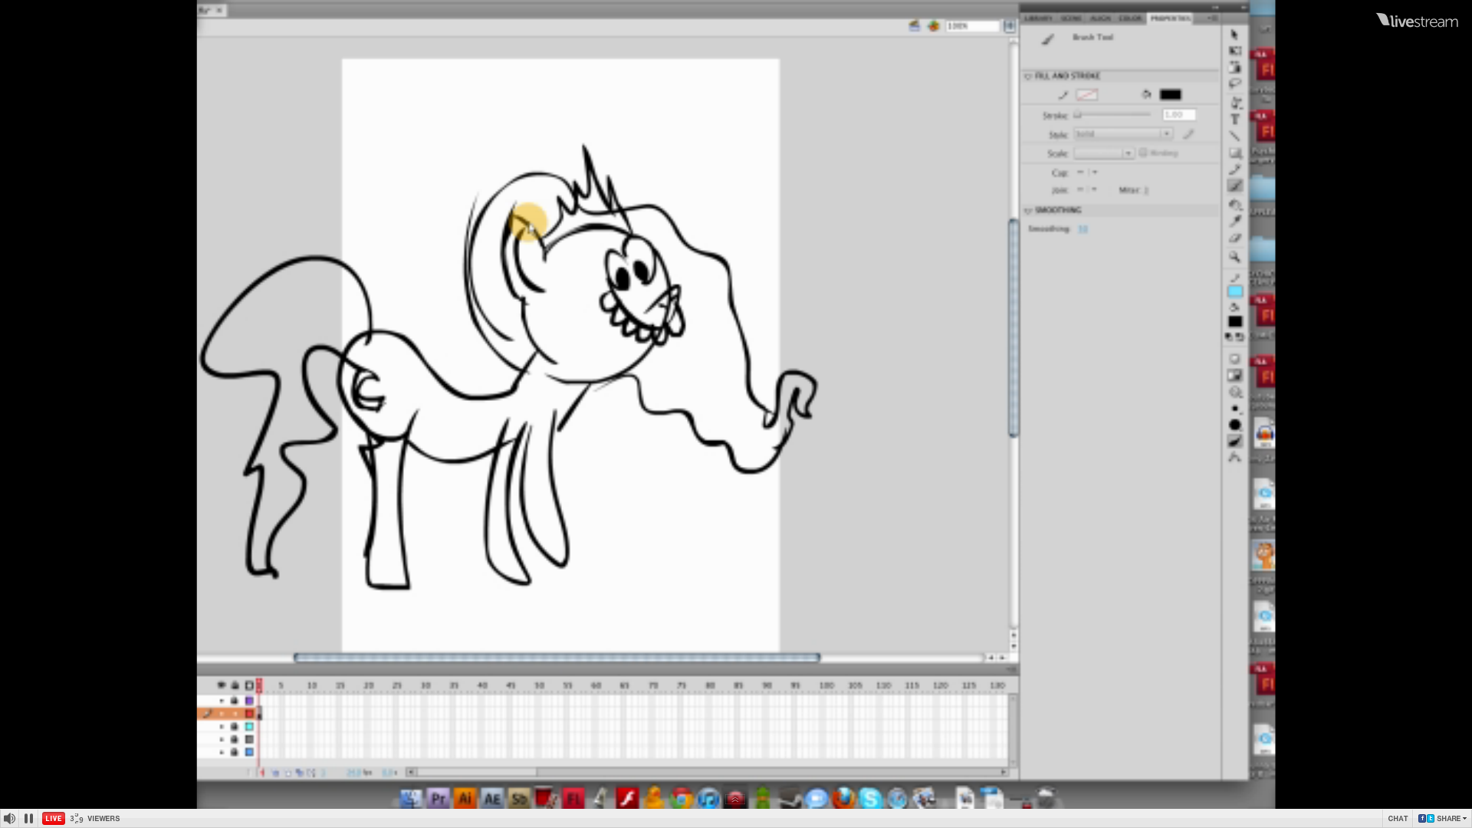Pause the livestream playback
The height and width of the screenshot is (828, 1472).
coord(28,818)
